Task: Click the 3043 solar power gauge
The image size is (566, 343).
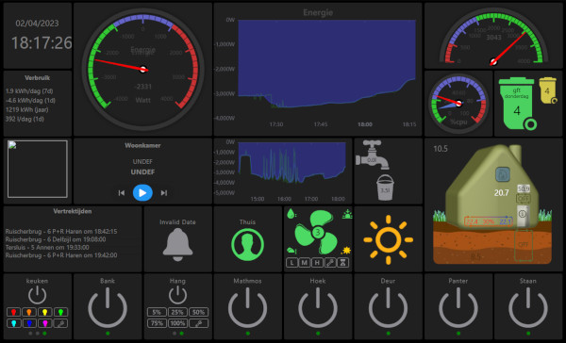Action: pyautogui.click(x=493, y=38)
